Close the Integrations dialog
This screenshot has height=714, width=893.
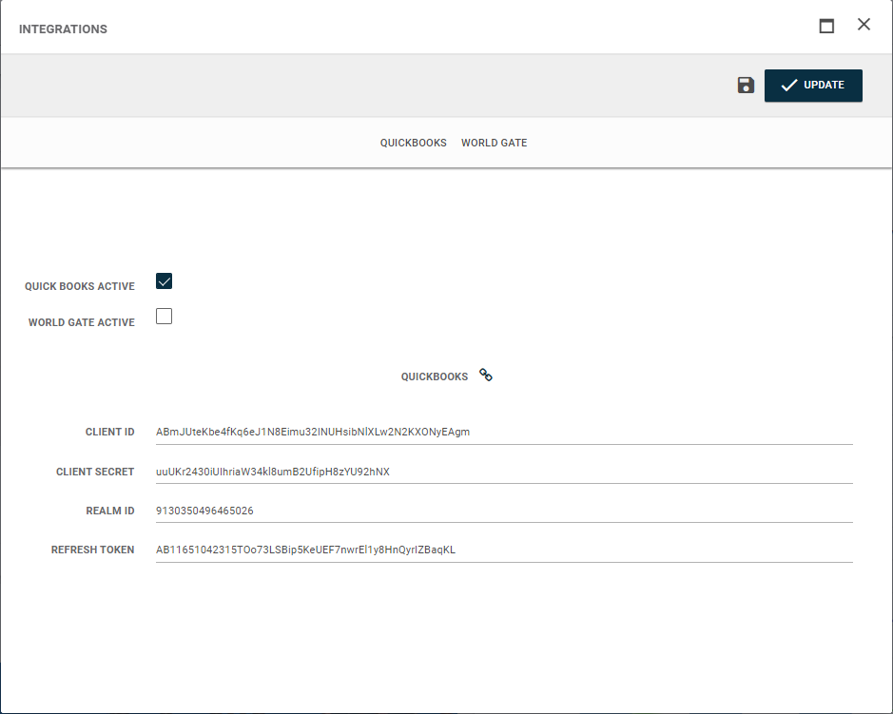tap(864, 25)
